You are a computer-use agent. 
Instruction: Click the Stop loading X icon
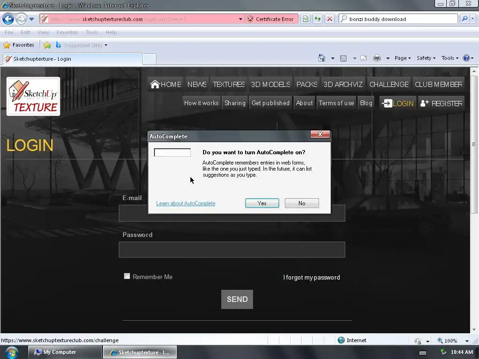tap(330, 19)
